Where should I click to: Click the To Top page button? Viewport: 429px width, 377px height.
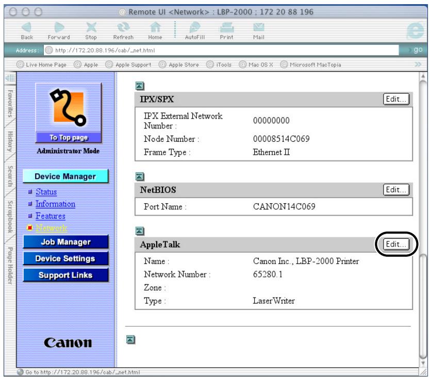(x=69, y=137)
